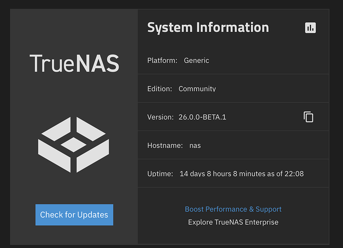Click the Generic platform value
Viewport: 343px width, 248px height.
tap(196, 60)
